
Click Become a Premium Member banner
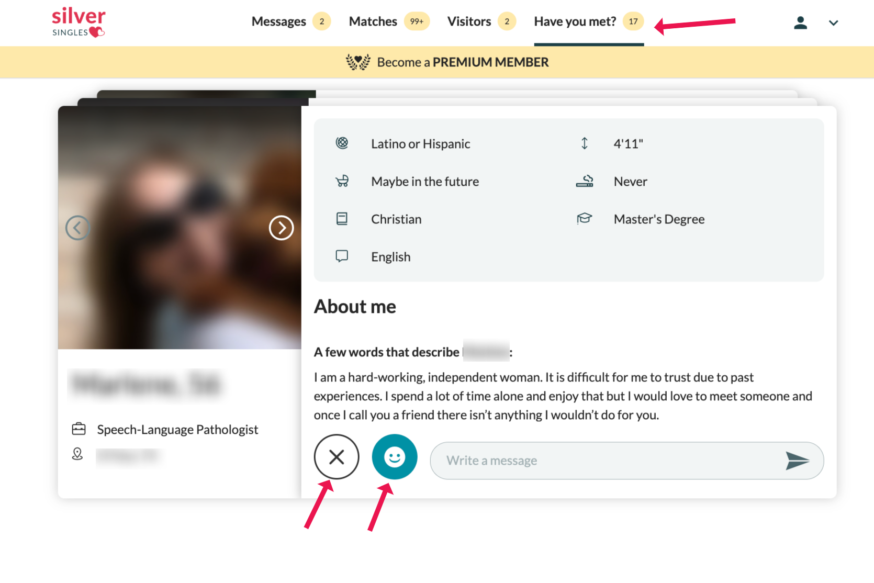(x=447, y=62)
